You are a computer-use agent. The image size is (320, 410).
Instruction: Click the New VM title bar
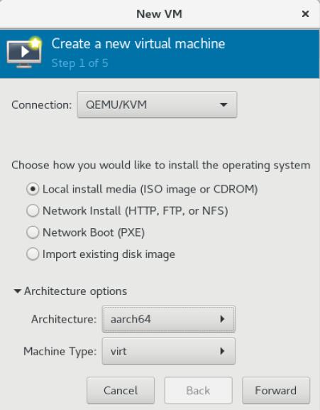click(159, 14)
